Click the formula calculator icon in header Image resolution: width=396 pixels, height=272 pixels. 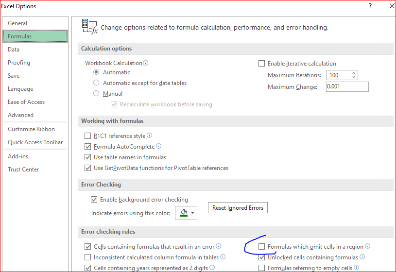90,27
